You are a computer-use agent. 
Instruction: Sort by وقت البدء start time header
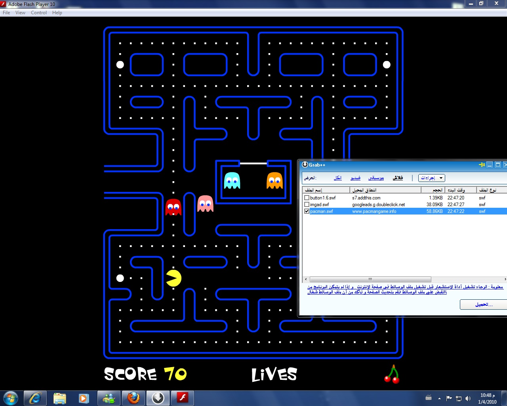[461, 190]
